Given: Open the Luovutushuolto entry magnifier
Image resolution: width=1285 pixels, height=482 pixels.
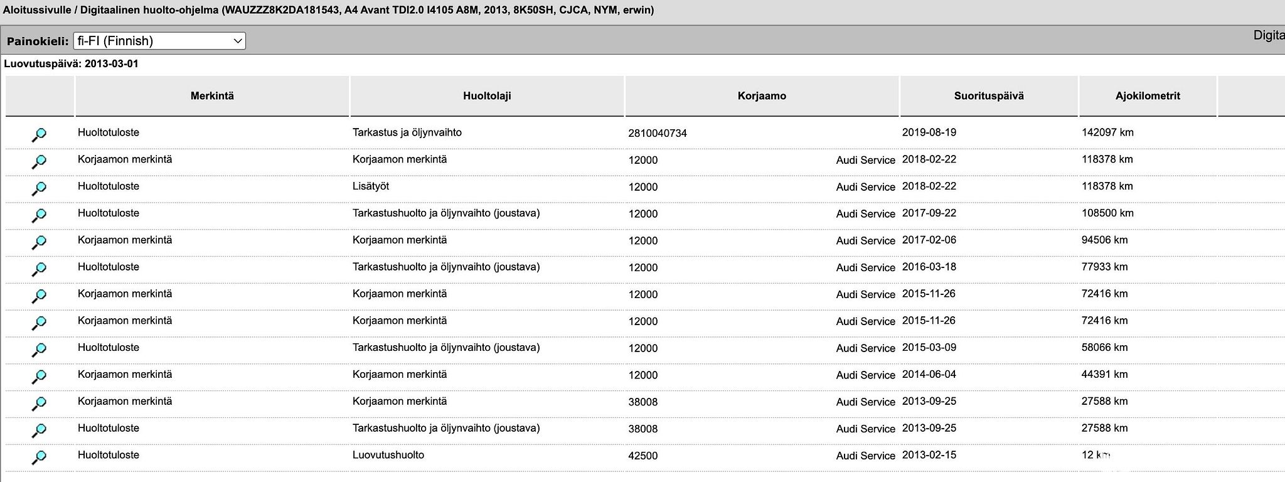Looking at the screenshot, I should [x=39, y=457].
